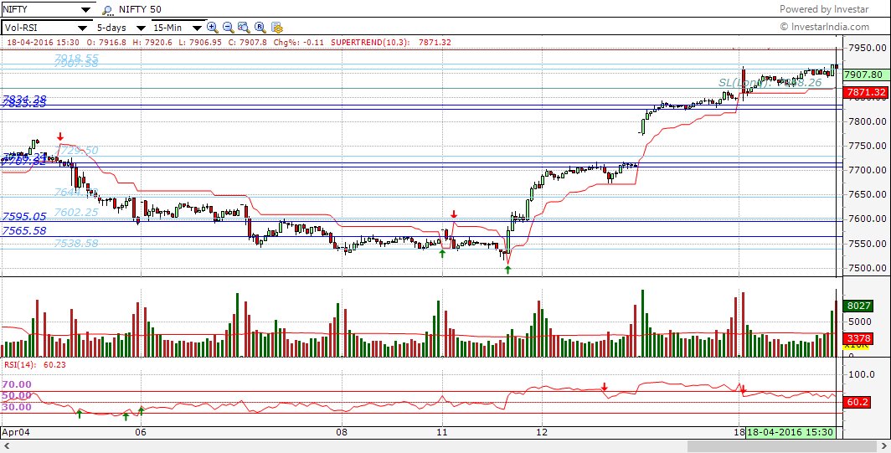
Task: Click the 60.2 RSI value tag
Action: point(857,403)
